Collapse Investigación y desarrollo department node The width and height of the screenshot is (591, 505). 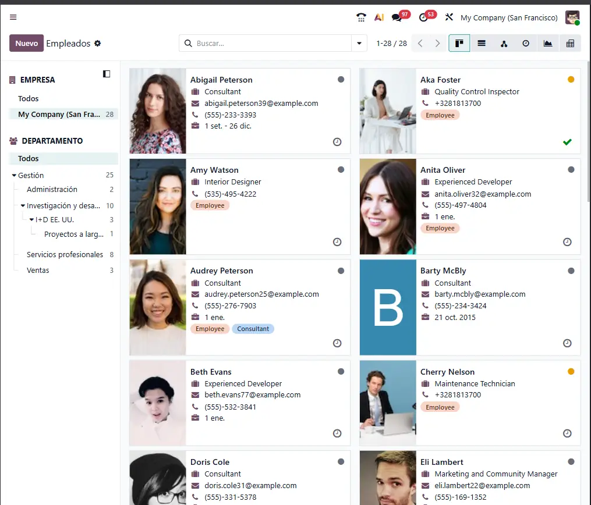coord(23,206)
